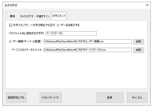
Task: Apply defaults with 推奨設定にする button
Action: coord(16,97)
